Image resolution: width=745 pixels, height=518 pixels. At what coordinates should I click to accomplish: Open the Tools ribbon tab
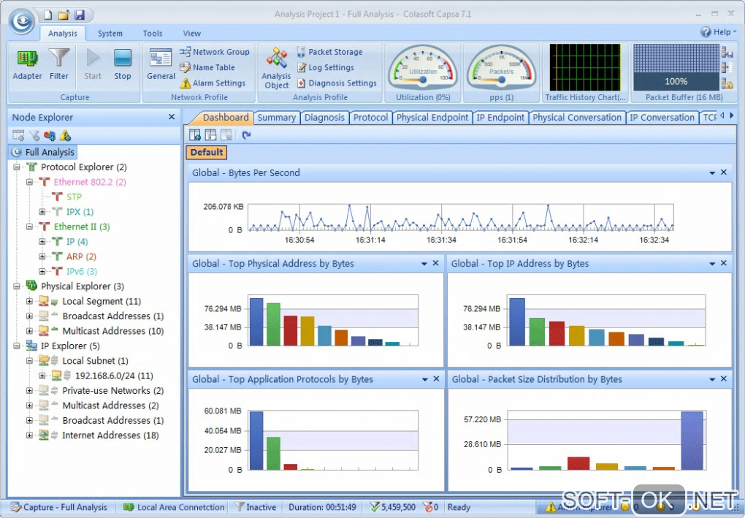click(153, 34)
